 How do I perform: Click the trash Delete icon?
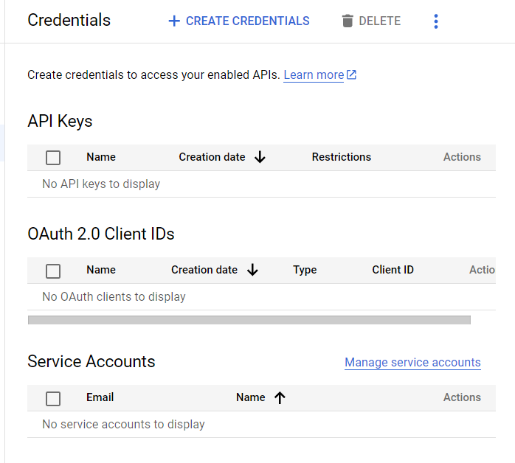[x=348, y=21]
